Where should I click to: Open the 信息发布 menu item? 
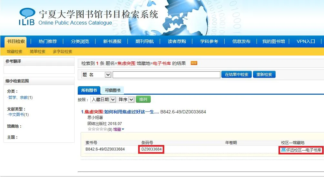(x=241, y=41)
